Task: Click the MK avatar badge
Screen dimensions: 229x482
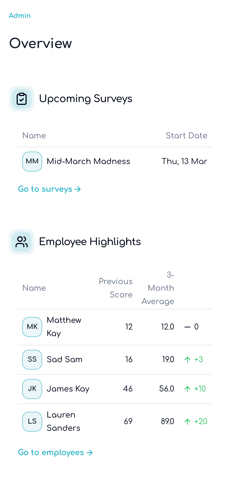Action: tap(32, 327)
